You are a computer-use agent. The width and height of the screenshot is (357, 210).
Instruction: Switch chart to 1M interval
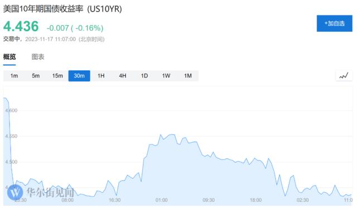click(x=188, y=76)
